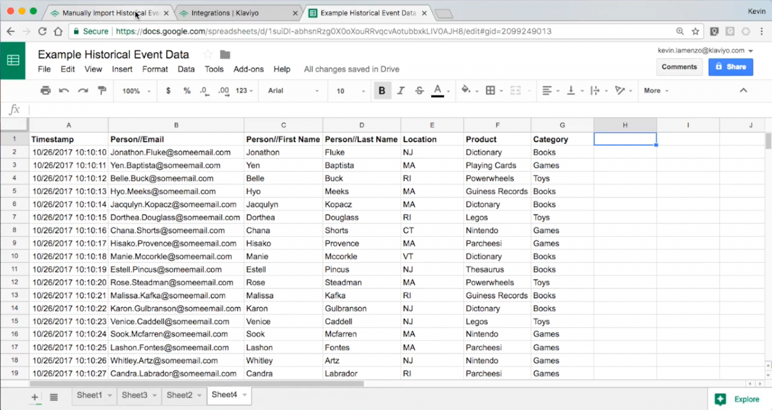Click the Comments button
This screenshot has width=772, height=410.
click(679, 67)
